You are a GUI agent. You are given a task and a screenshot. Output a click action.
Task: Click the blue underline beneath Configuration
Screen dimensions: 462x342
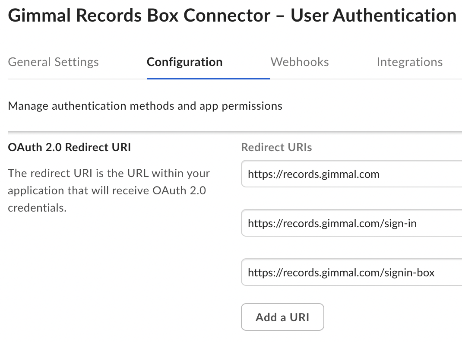208,79
